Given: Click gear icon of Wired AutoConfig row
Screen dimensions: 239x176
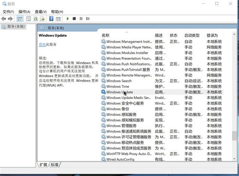Looking at the screenshot, I should (103, 159).
